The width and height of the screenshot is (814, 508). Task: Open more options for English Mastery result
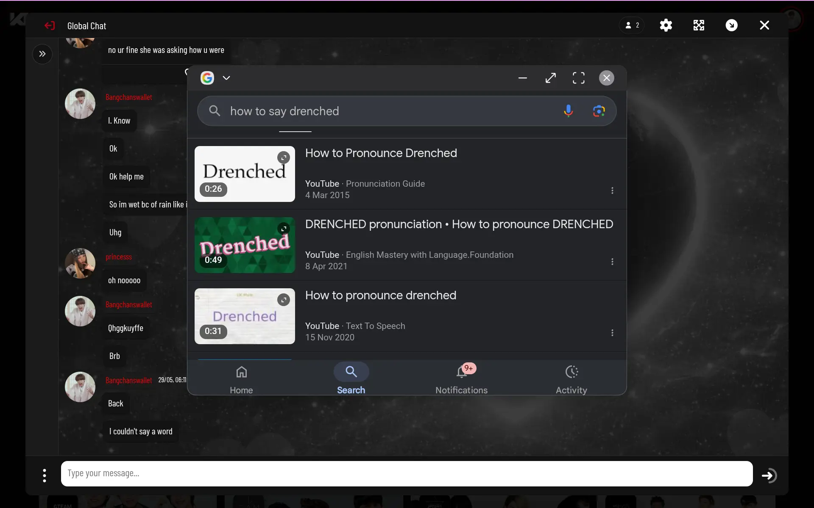point(612,262)
